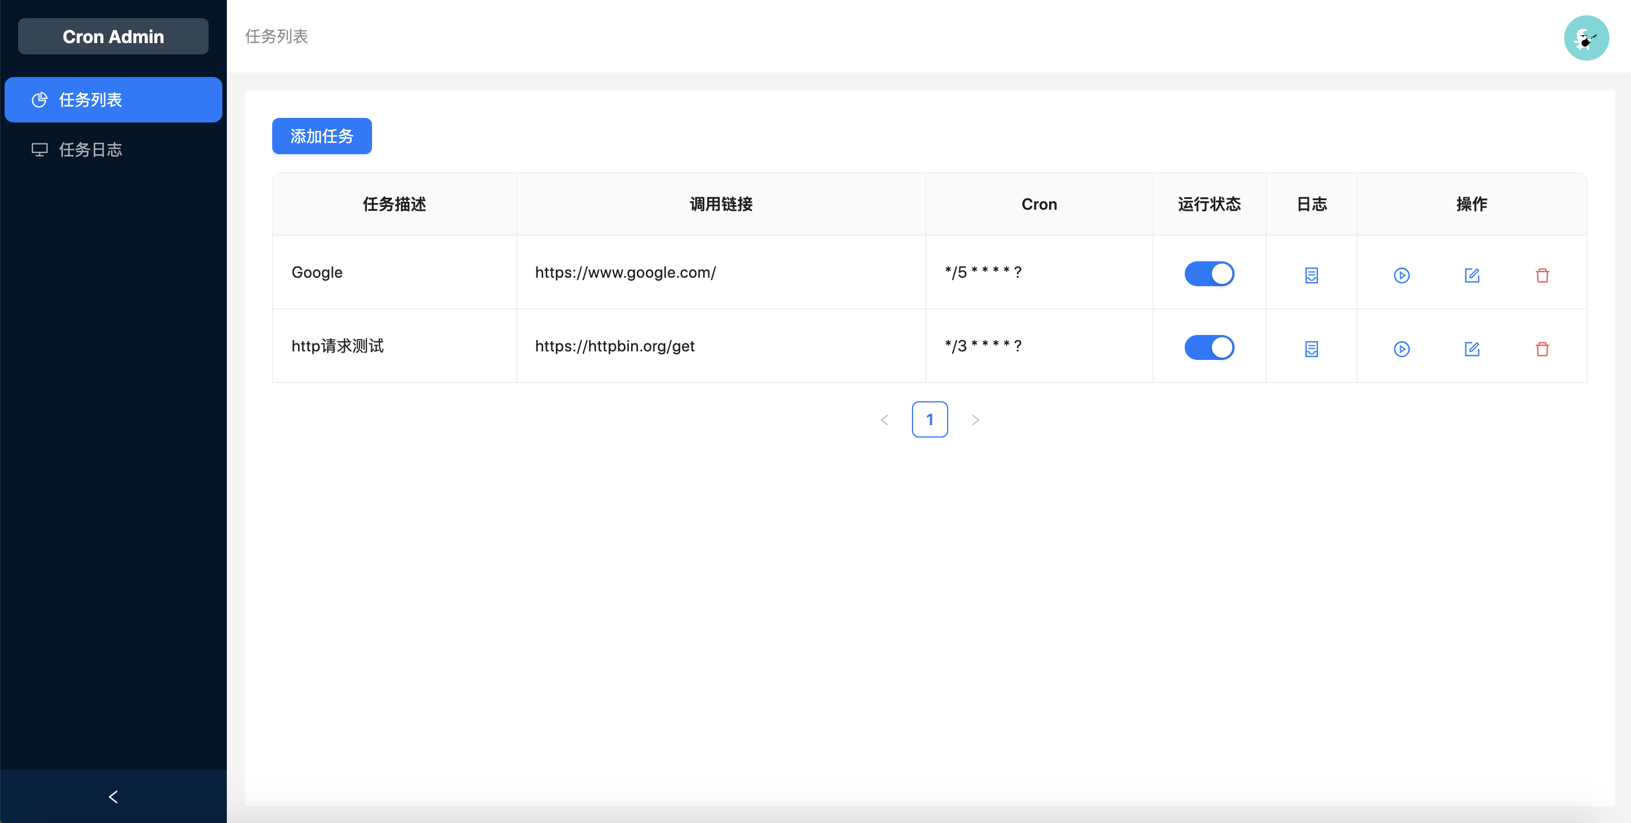Select page 1 in the pagination
Image resolution: width=1631 pixels, height=823 pixels.
tap(929, 419)
